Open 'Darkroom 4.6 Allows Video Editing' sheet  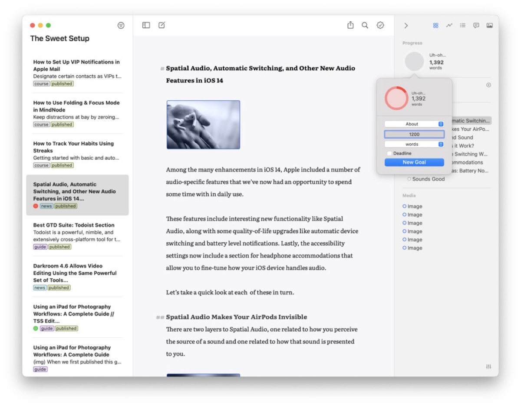pyautogui.click(x=77, y=277)
